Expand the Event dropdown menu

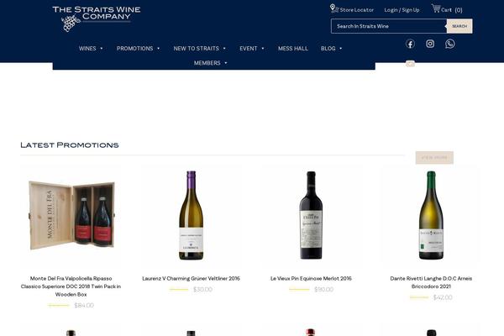252,49
